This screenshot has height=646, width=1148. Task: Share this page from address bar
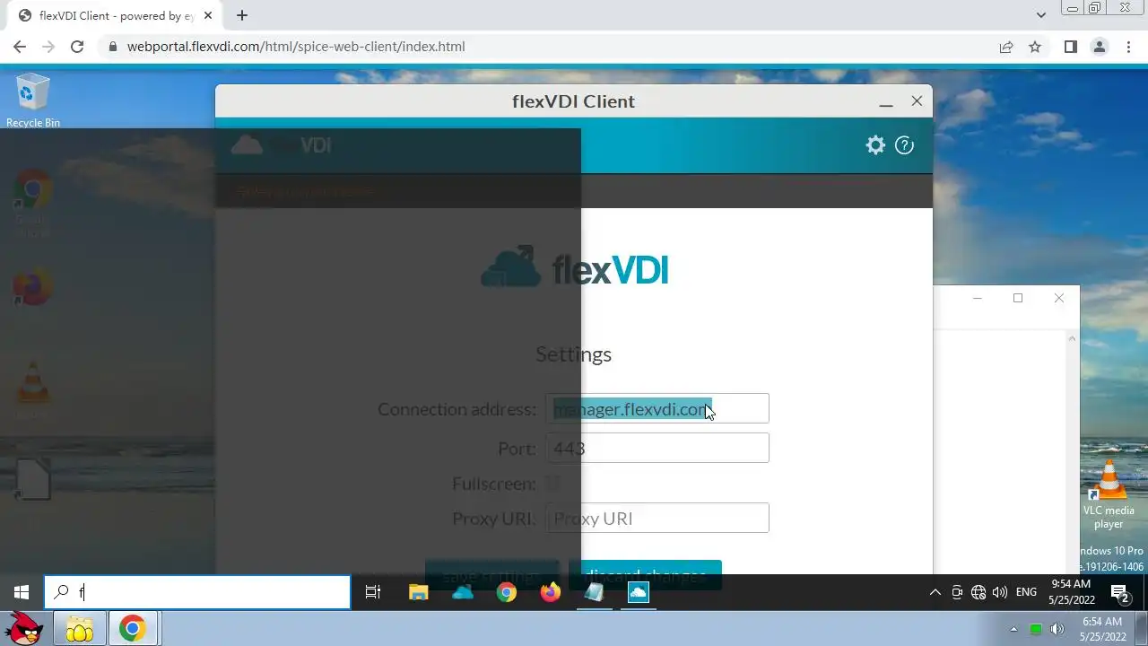point(1006,47)
